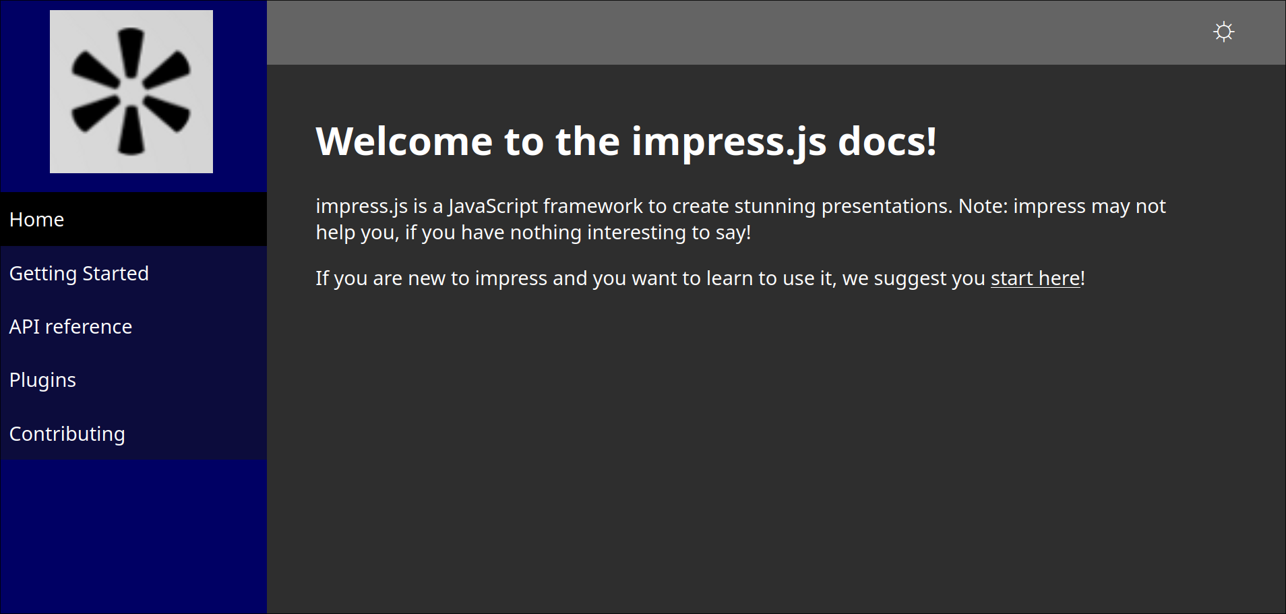Open the Plugins sidebar entry

42,380
